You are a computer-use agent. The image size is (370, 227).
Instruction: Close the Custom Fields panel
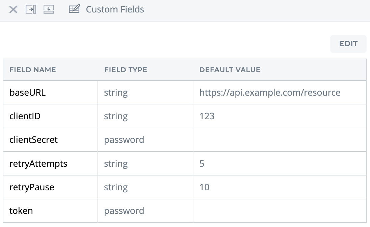pos(13,10)
